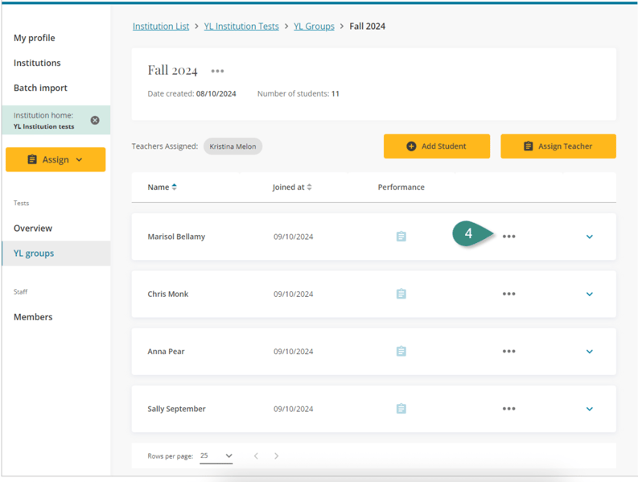Open the Rows per page dropdown

216,456
